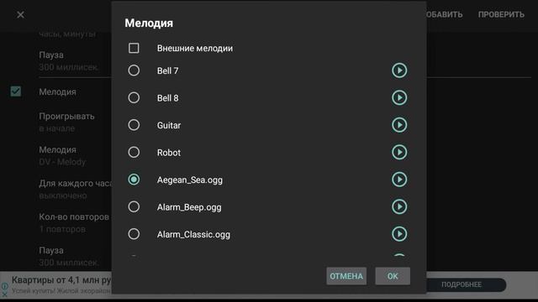Preview the Bell 7 melody
This screenshot has width=538, height=302.
click(x=399, y=70)
